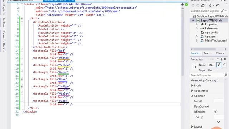Viewport: 229px width, 129px height.
Task: Close the Properties panel
Action: pos(225,59)
